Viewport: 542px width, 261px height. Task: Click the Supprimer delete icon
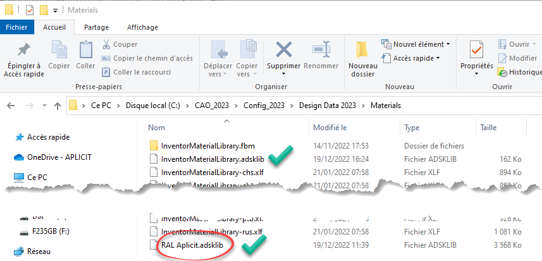tap(284, 51)
